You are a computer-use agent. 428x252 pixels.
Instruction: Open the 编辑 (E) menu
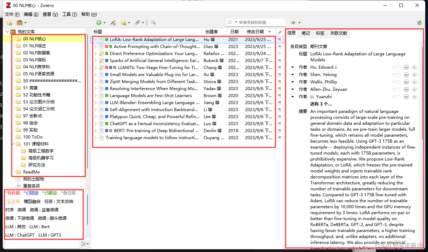point(31,14)
